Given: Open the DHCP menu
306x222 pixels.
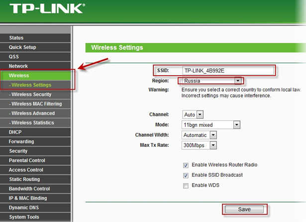Looking at the screenshot, I should (x=35, y=132).
